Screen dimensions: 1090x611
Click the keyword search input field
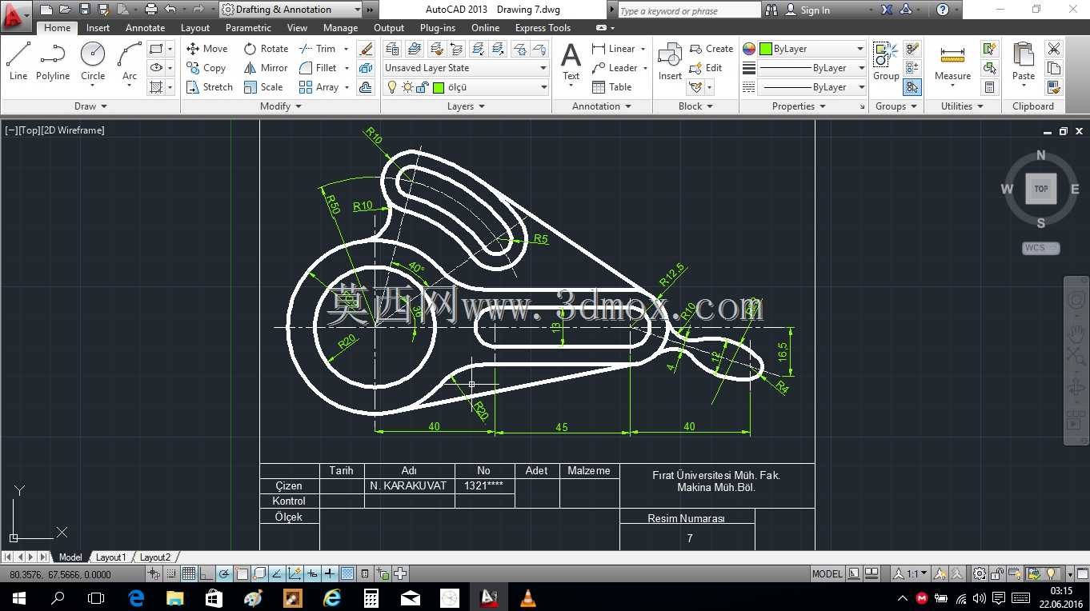[x=689, y=10]
